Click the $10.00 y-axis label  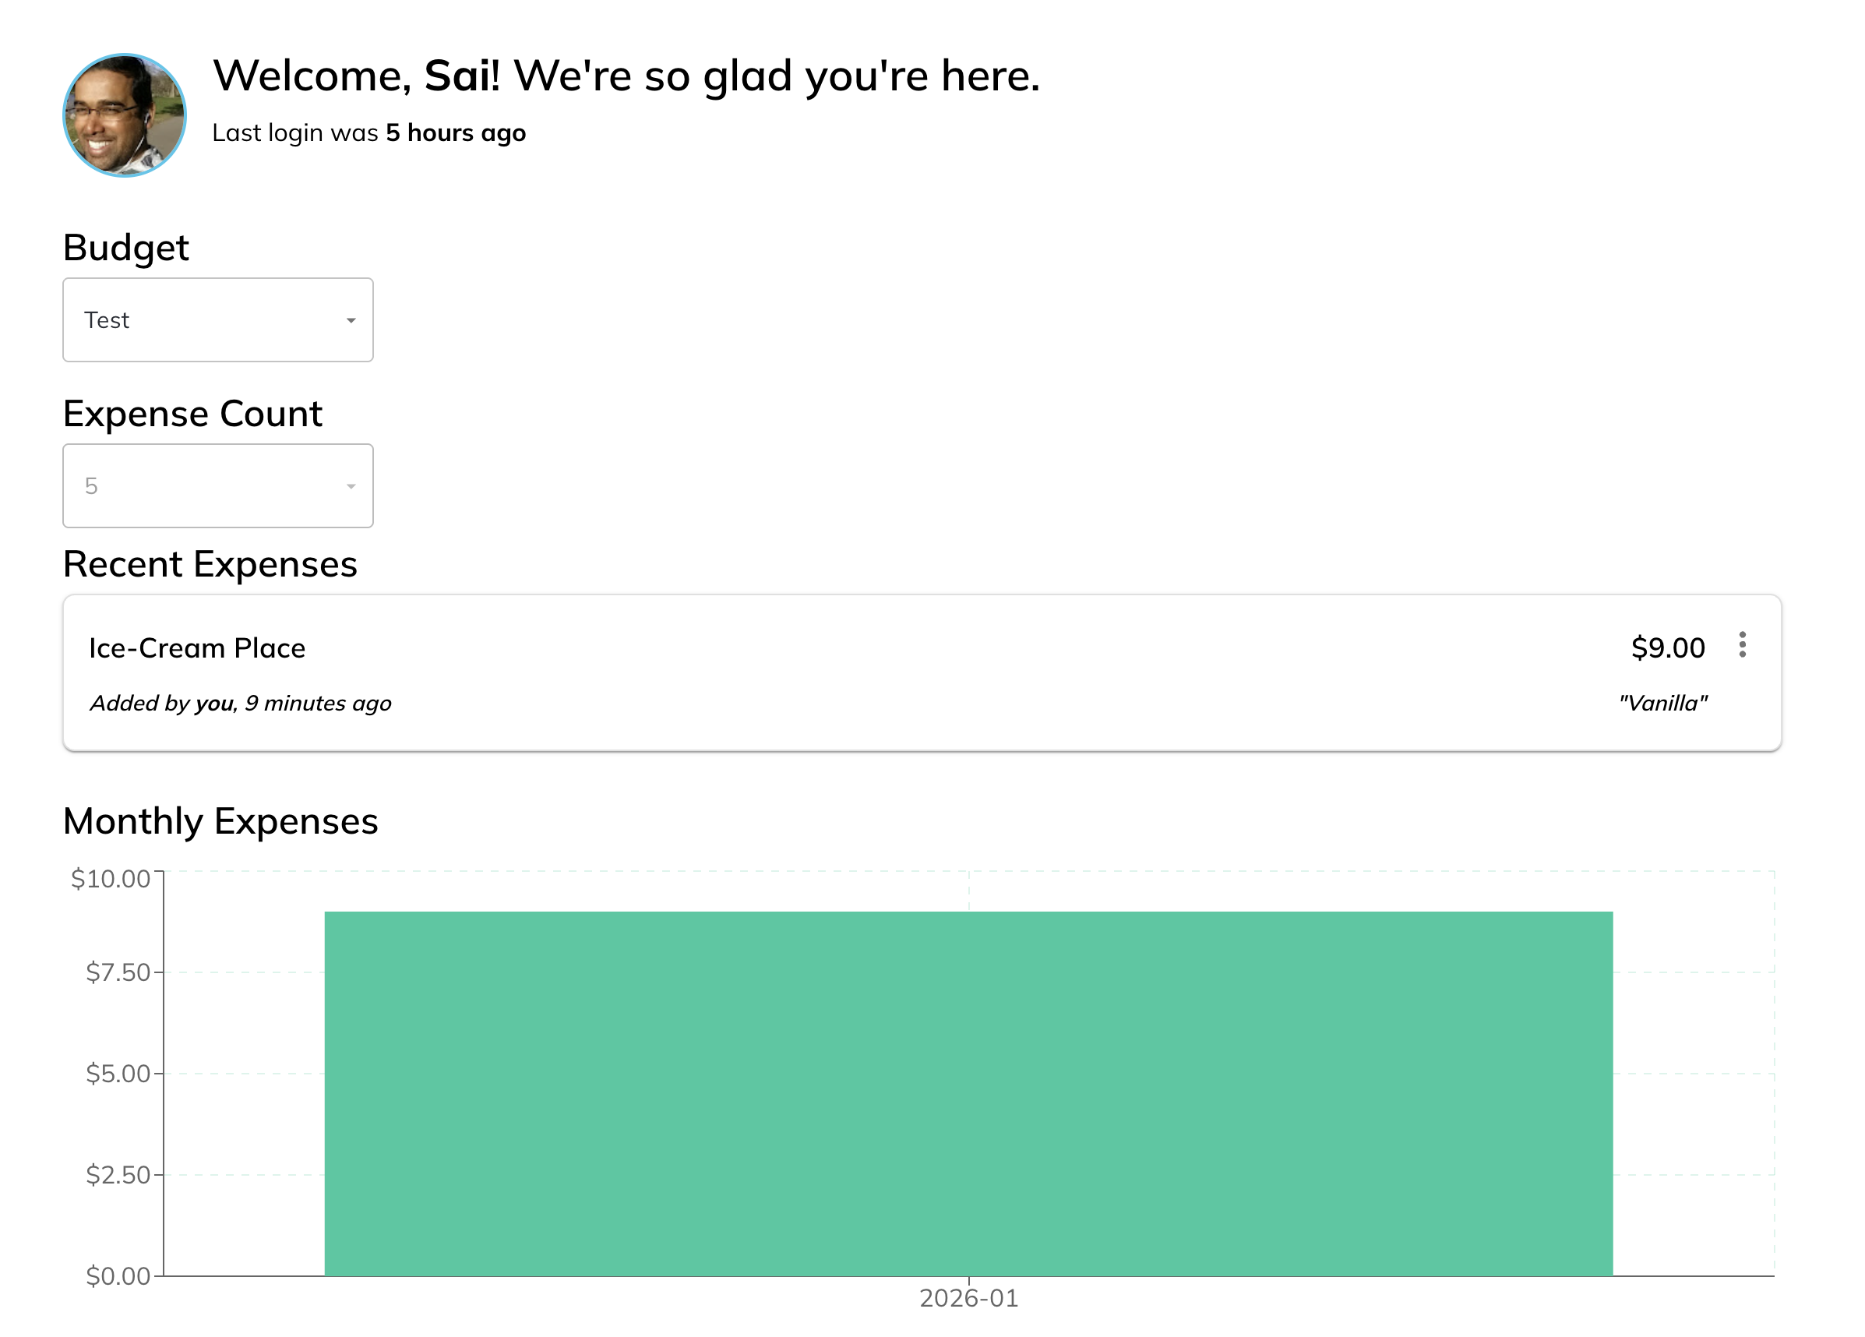[x=110, y=879]
